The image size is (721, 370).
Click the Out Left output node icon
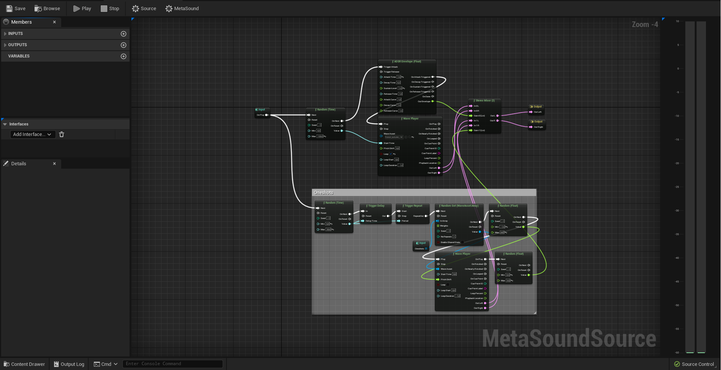(532, 107)
